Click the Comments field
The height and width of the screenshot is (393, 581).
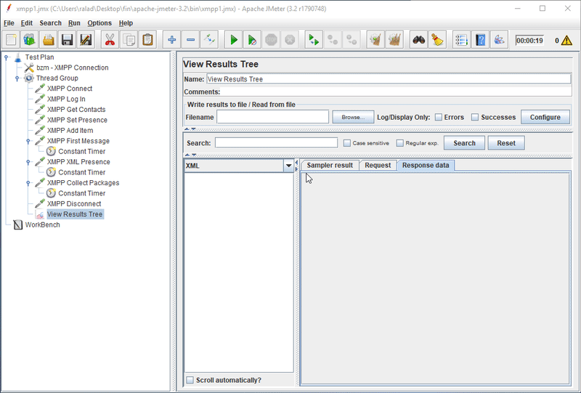[396, 92]
